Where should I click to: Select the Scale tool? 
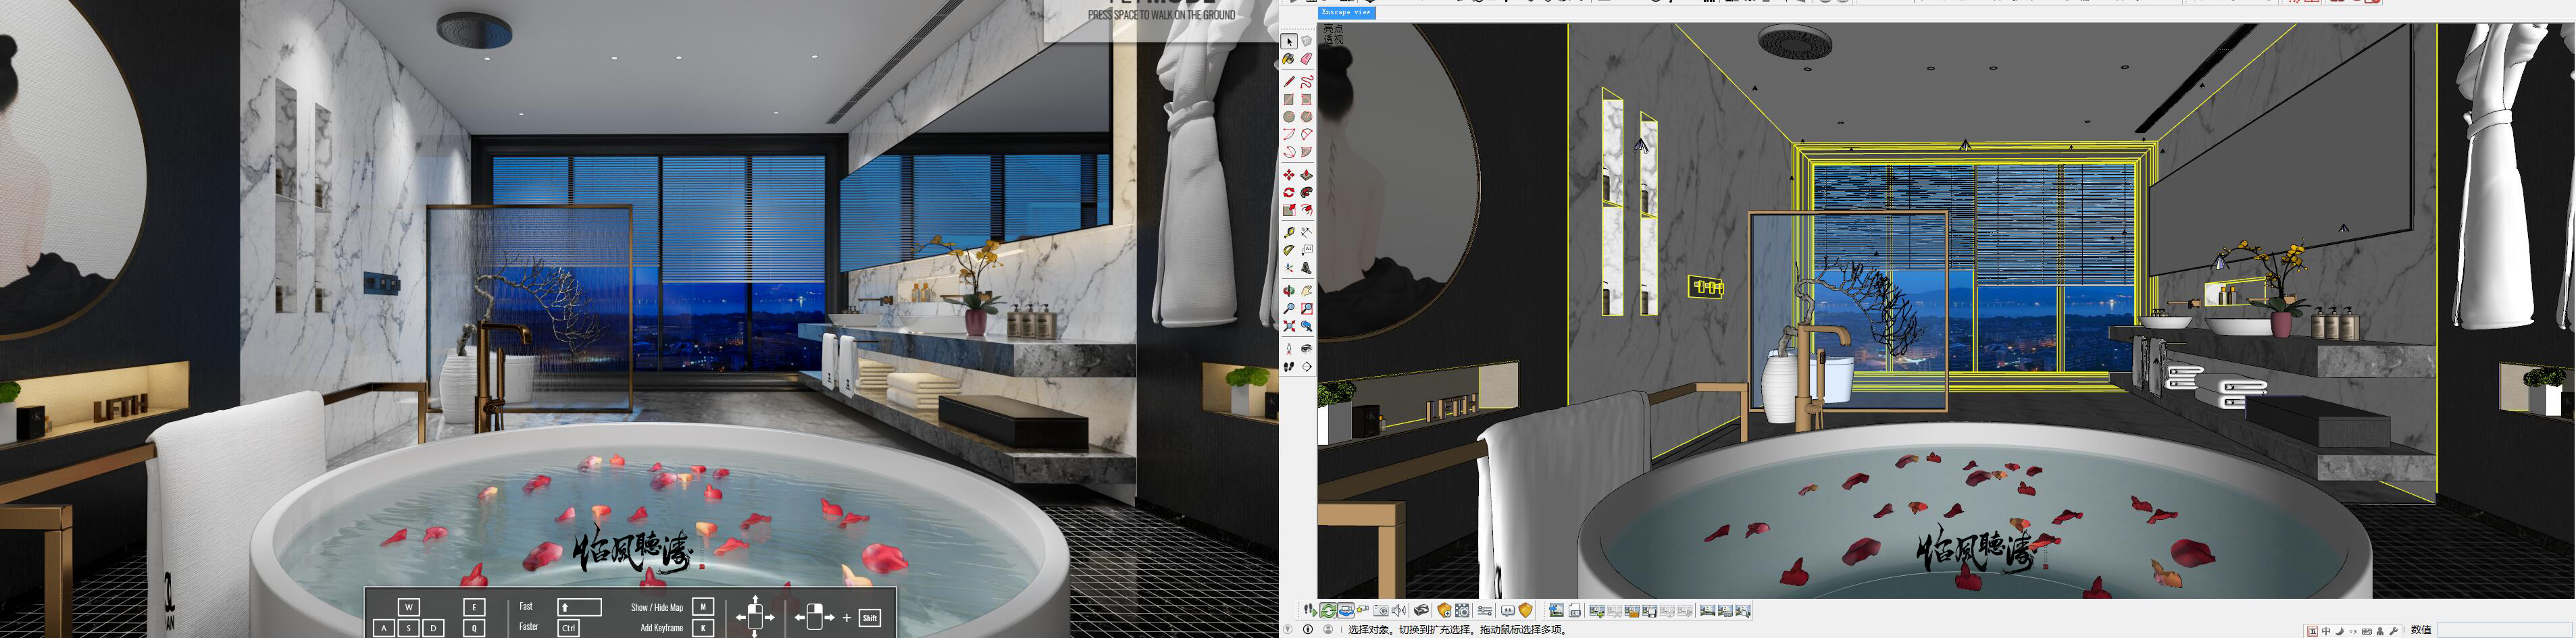coord(1289,210)
